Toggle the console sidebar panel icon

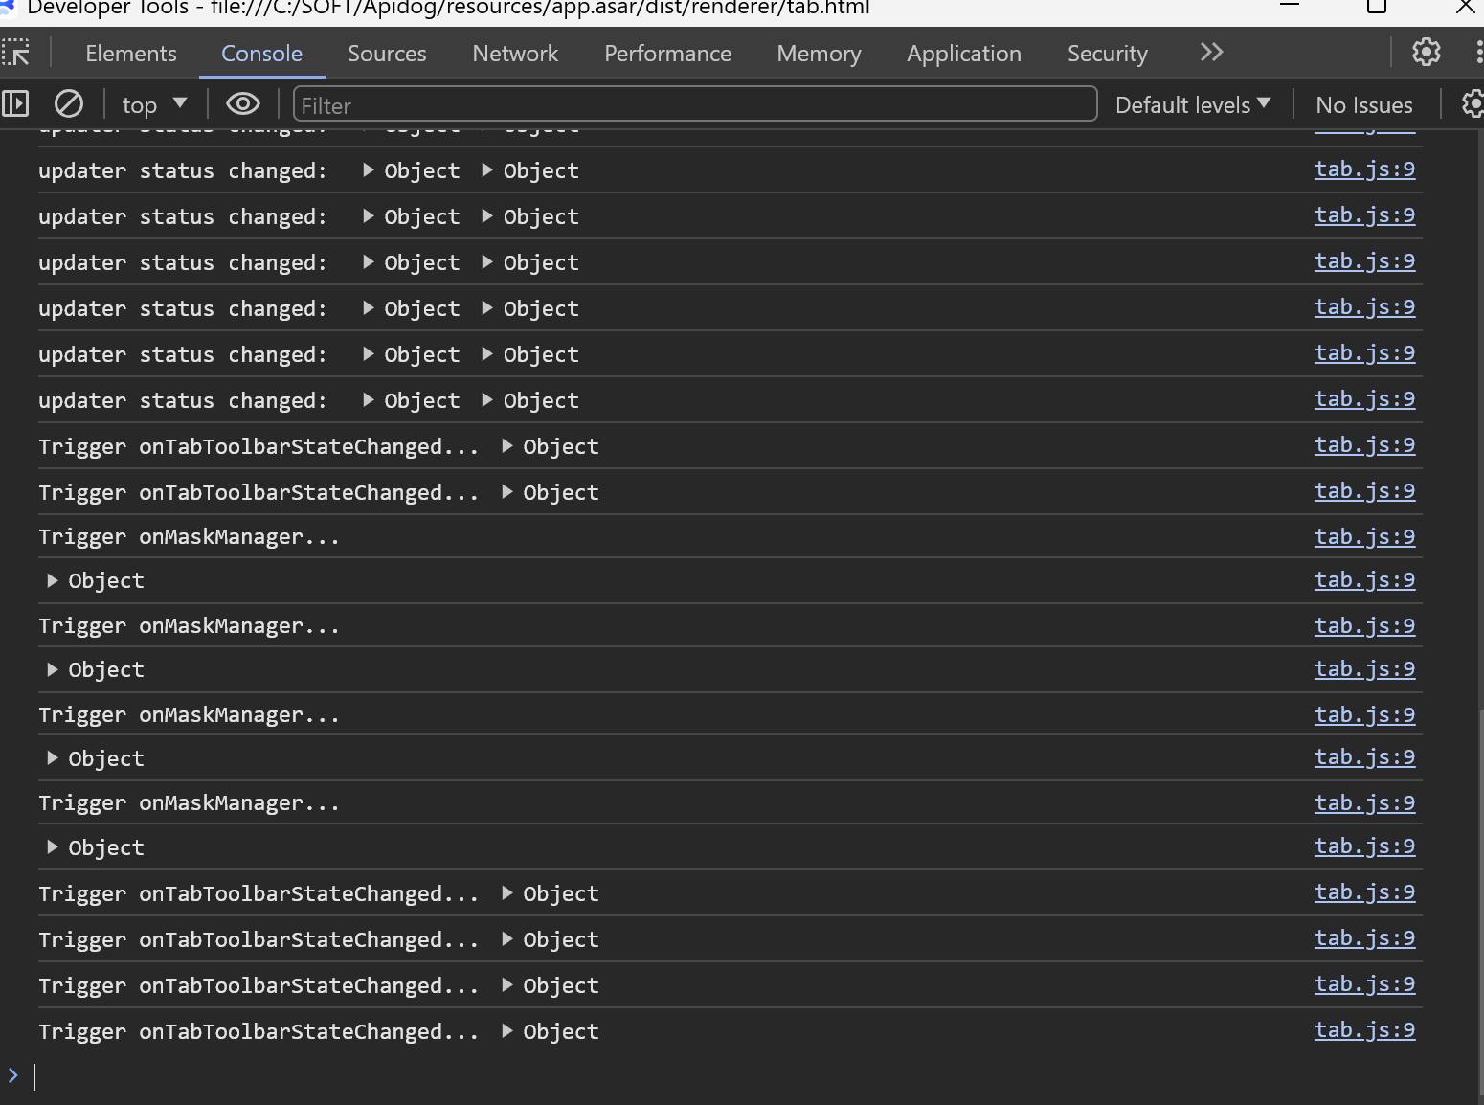point(15,103)
